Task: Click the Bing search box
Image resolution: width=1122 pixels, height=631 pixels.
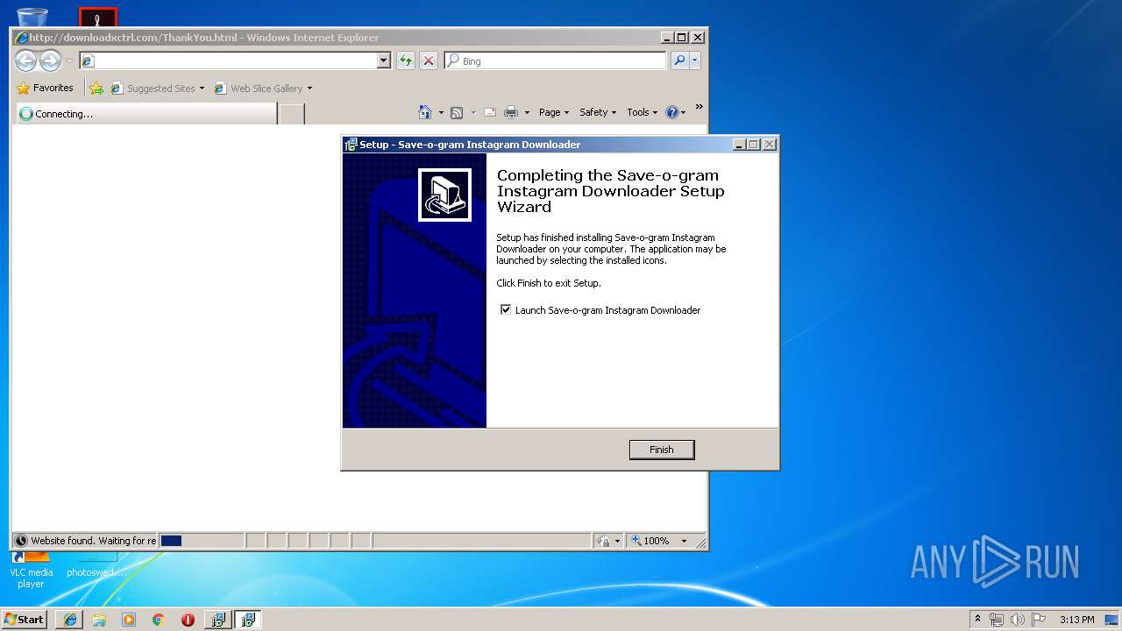Action: (555, 60)
